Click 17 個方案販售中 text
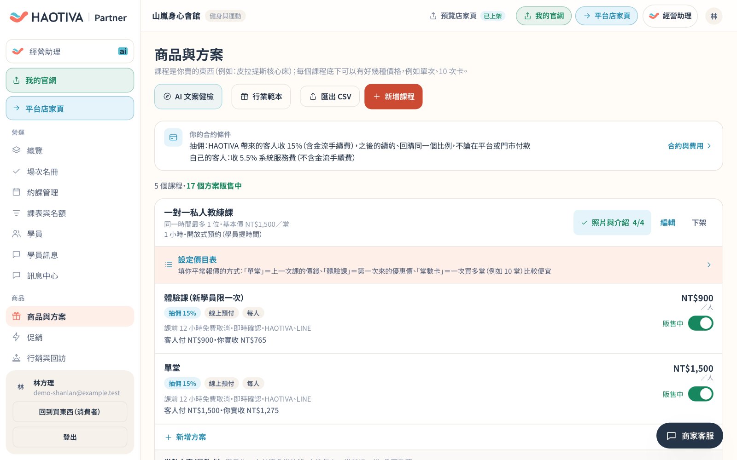The width and height of the screenshot is (737, 460). (214, 186)
